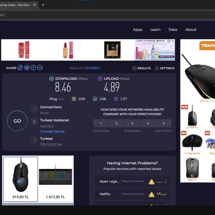Open the 599 TL mouse ad

pos(199,78)
